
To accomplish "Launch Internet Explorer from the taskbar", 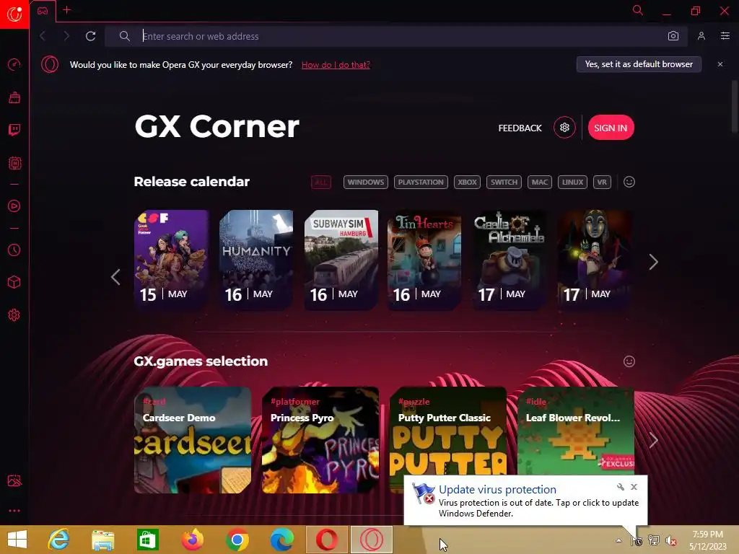I will tap(59, 540).
